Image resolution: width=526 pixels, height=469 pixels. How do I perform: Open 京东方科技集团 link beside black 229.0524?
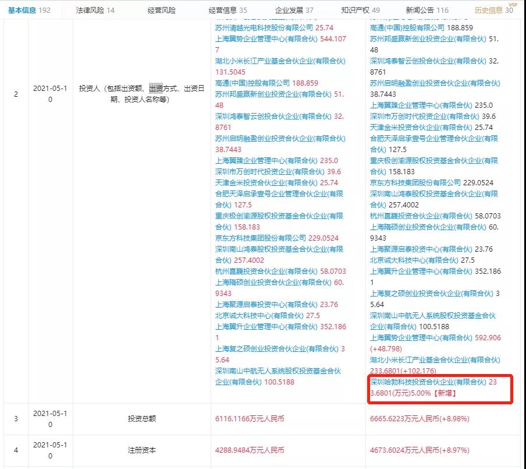415,183
